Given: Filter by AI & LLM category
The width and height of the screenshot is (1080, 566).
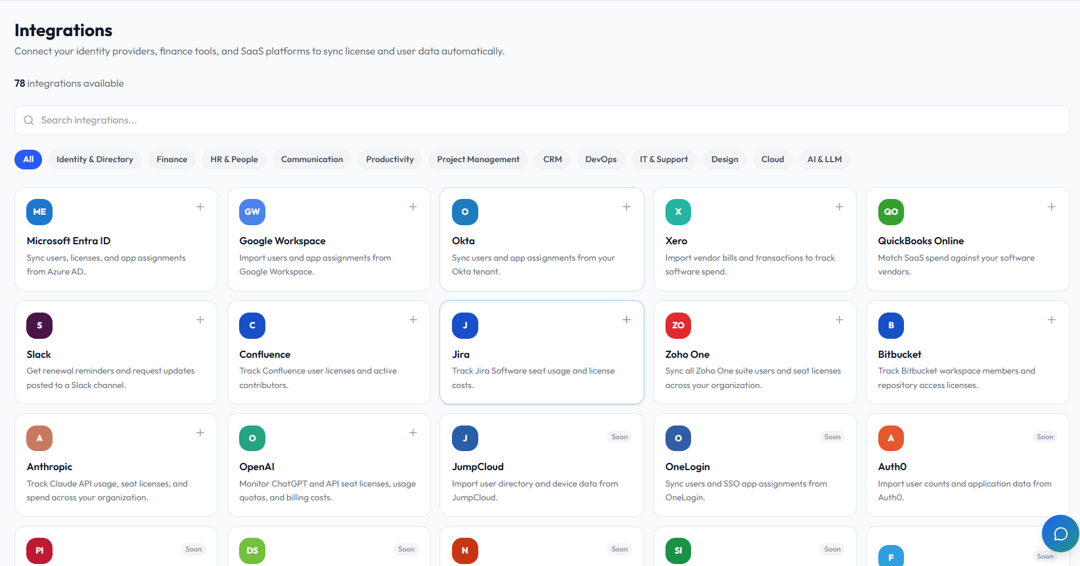Looking at the screenshot, I should 824,160.
